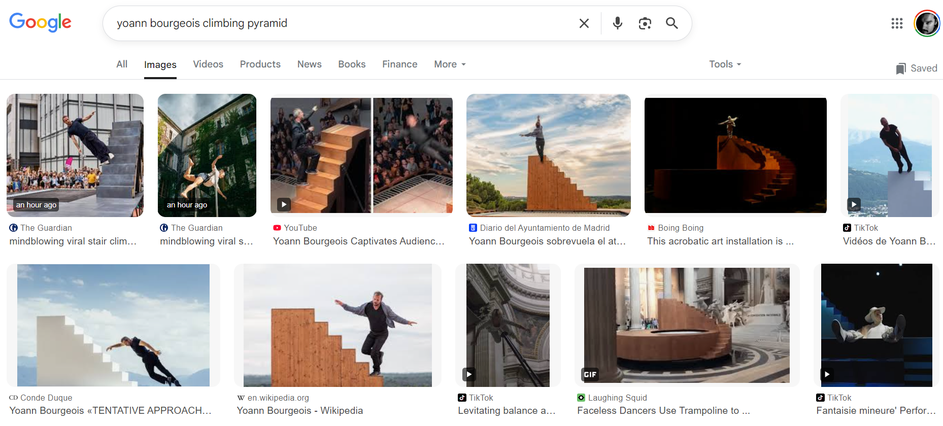The height and width of the screenshot is (426, 943).
Task: Expand the More search categories dropdown
Action: [x=450, y=64]
